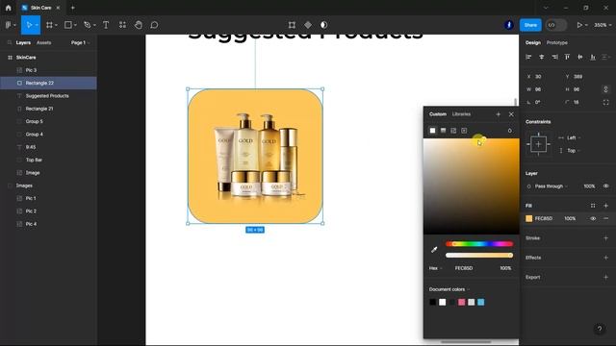Toggle Dev Mode switch

click(x=556, y=25)
